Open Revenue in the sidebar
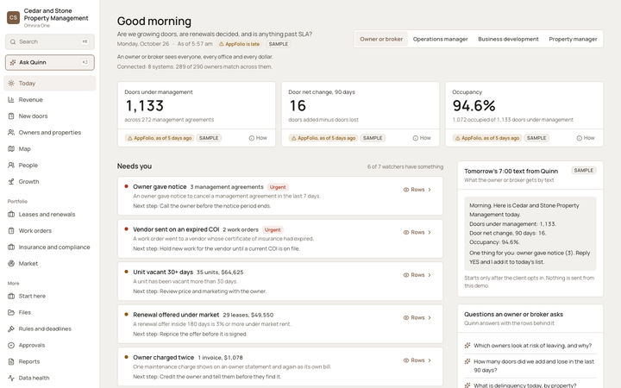This screenshot has height=388, width=621. (x=50, y=100)
